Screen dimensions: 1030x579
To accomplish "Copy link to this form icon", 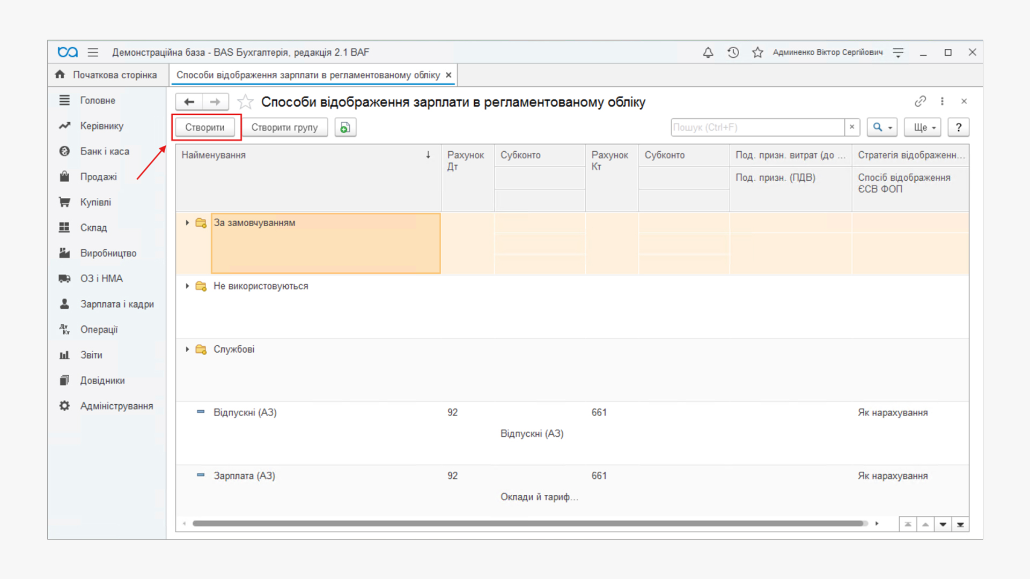I will [x=920, y=101].
